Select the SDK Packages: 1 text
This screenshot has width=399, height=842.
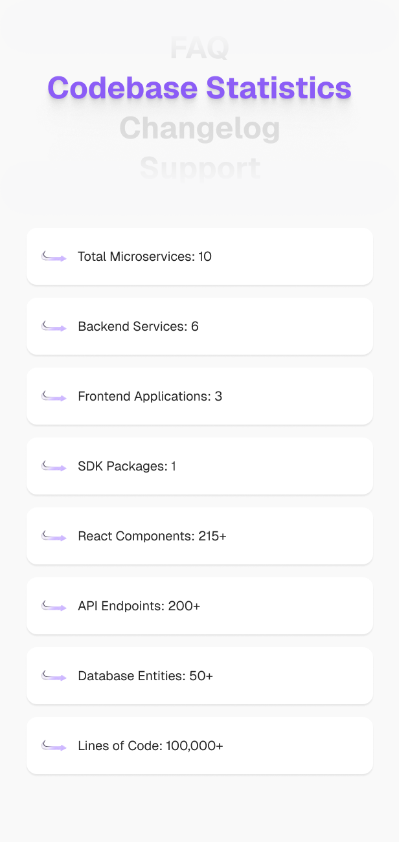(127, 466)
